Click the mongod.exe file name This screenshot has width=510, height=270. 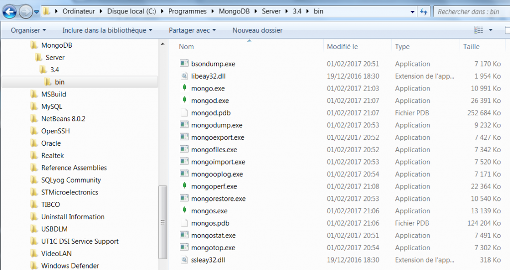click(x=210, y=101)
